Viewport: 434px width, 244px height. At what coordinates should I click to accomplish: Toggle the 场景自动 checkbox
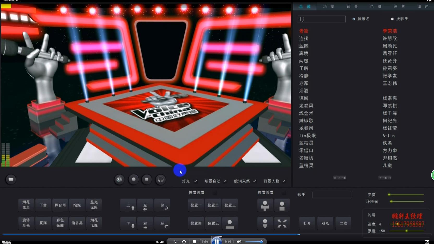point(225,181)
